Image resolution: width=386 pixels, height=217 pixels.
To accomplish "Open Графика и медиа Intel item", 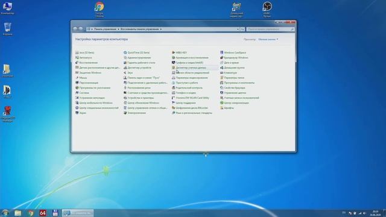I will coord(188,63).
